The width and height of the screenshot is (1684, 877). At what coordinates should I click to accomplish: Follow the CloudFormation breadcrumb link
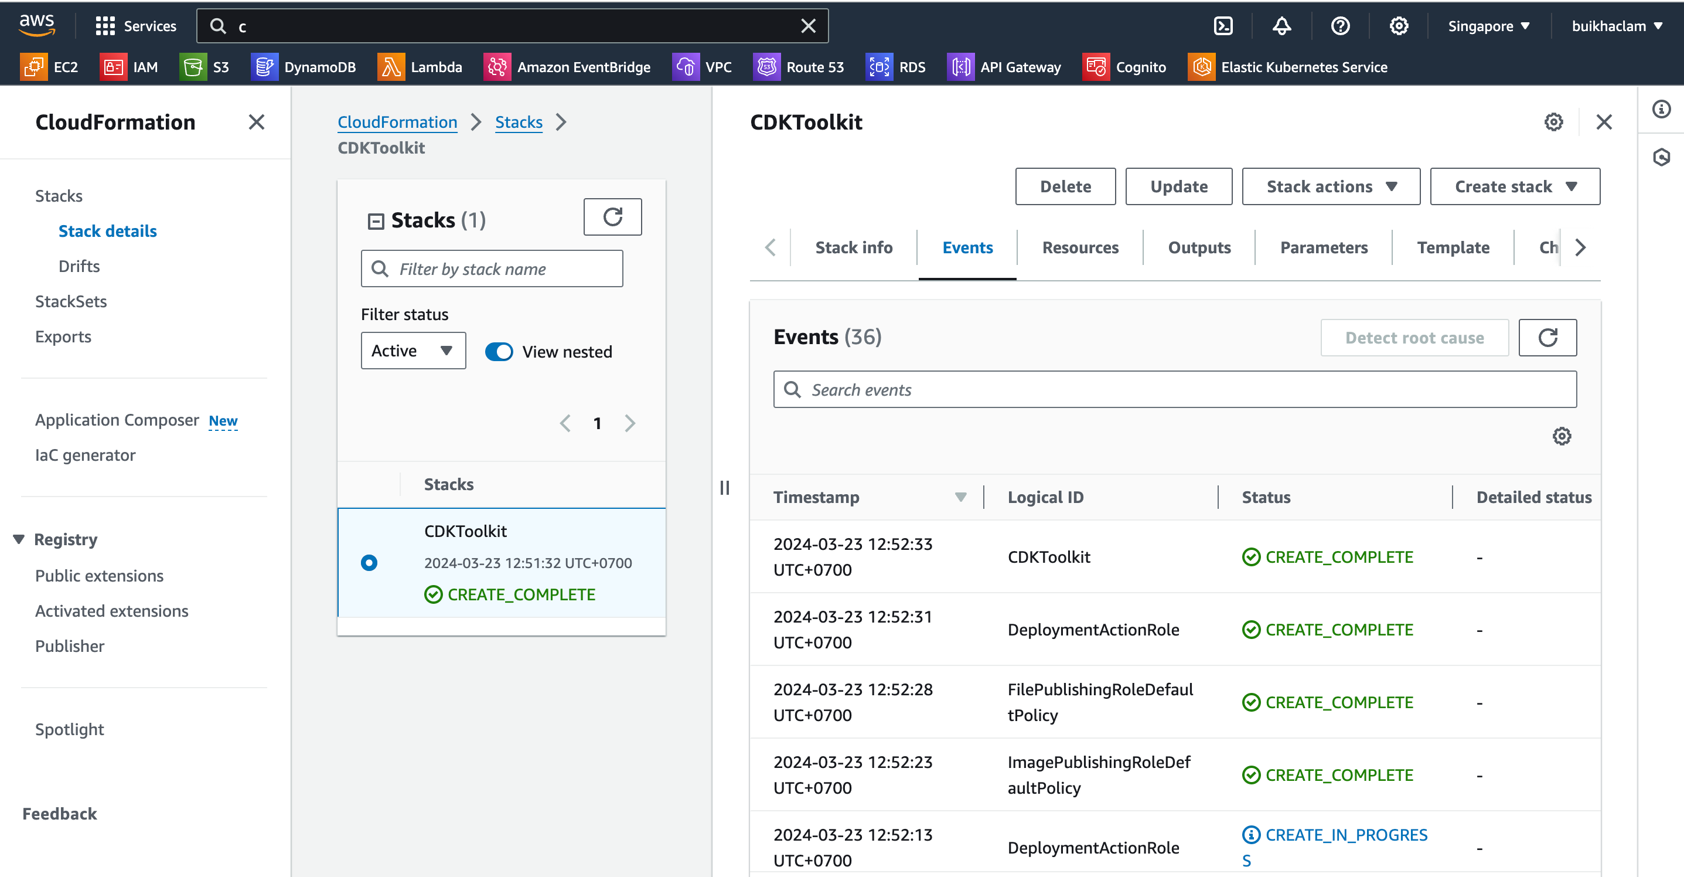point(397,123)
